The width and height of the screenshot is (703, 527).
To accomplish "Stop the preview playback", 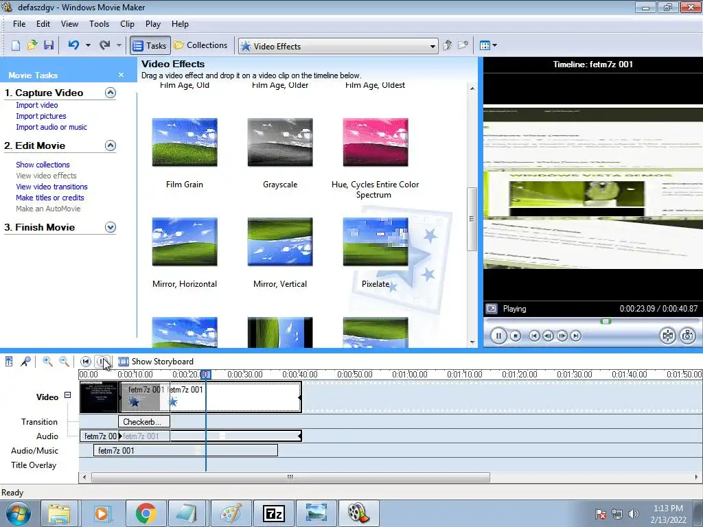I will [x=516, y=336].
